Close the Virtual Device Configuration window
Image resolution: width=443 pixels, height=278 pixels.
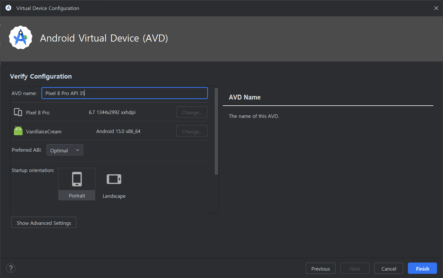[436, 8]
